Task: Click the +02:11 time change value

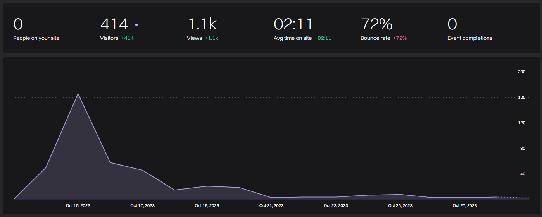Action: (323, 38)
